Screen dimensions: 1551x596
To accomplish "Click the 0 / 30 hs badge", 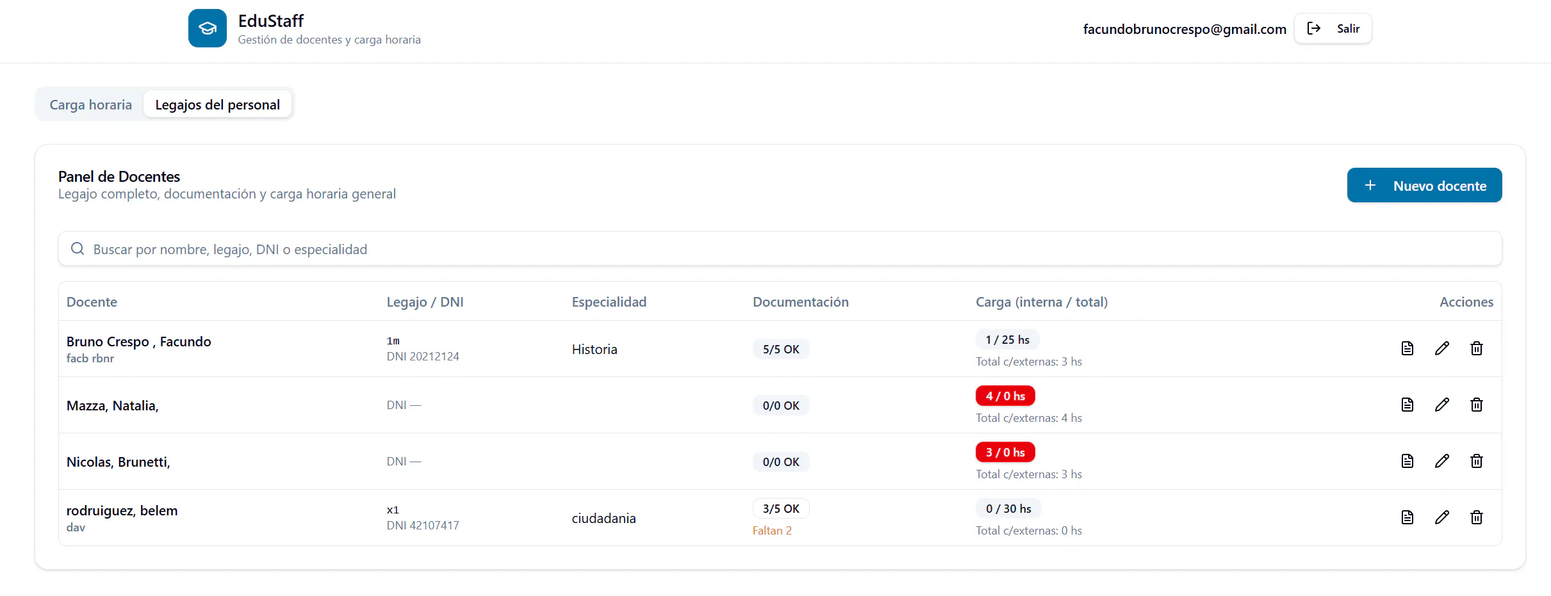I will click(1008, 508).
